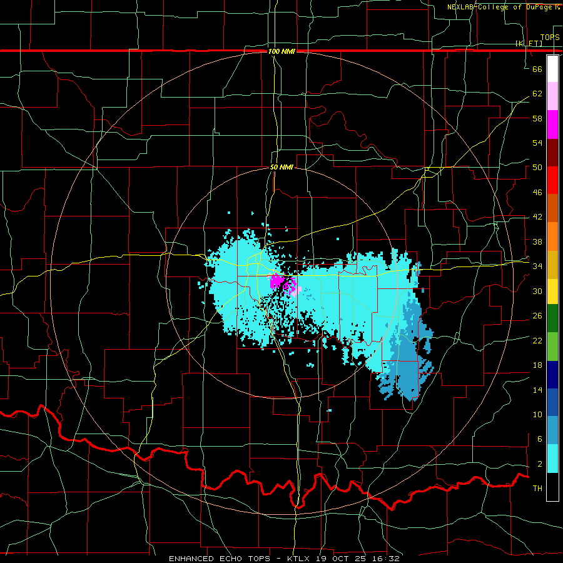Image resolution: width=563 pixels, height=563 pixels.
Task: Click the light green legend swatch
Action: coord(552,347)
